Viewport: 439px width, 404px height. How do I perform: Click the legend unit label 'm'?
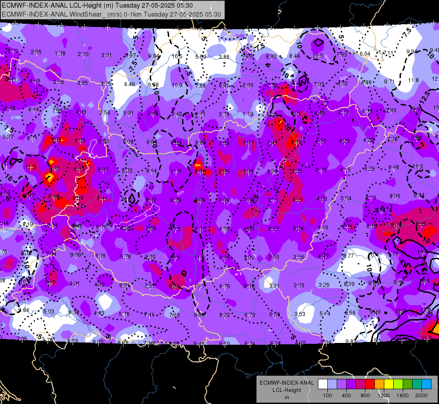287,397
